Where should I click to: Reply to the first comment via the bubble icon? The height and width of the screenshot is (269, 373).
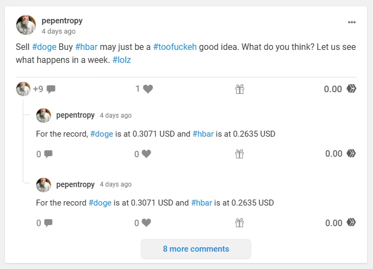point(48,154)
